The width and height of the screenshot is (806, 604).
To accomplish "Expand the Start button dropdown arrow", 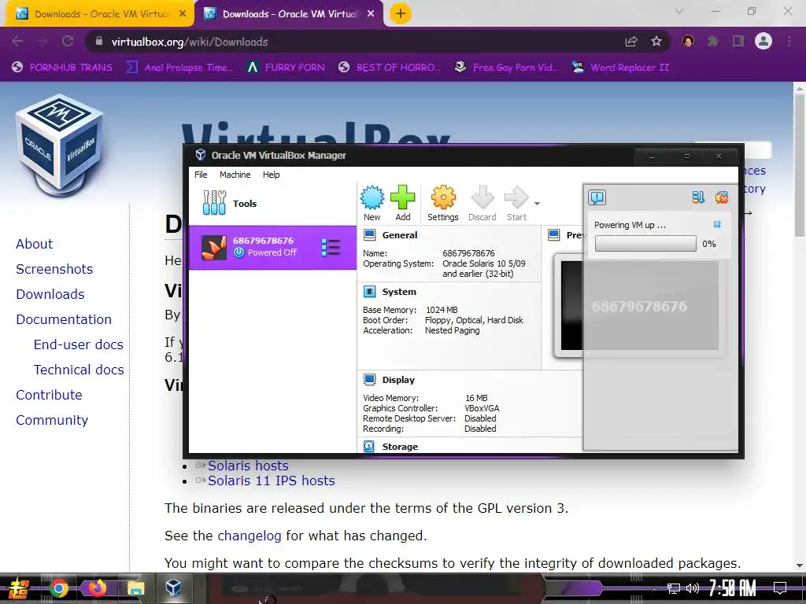I will [x=537, y=204].
